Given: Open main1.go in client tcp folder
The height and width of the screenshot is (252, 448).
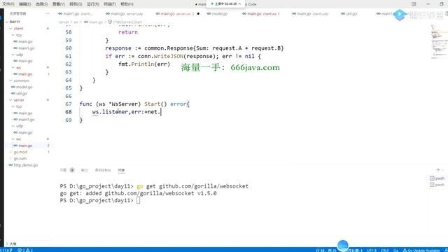Looking at the screenshot, I should click(27, 48).
